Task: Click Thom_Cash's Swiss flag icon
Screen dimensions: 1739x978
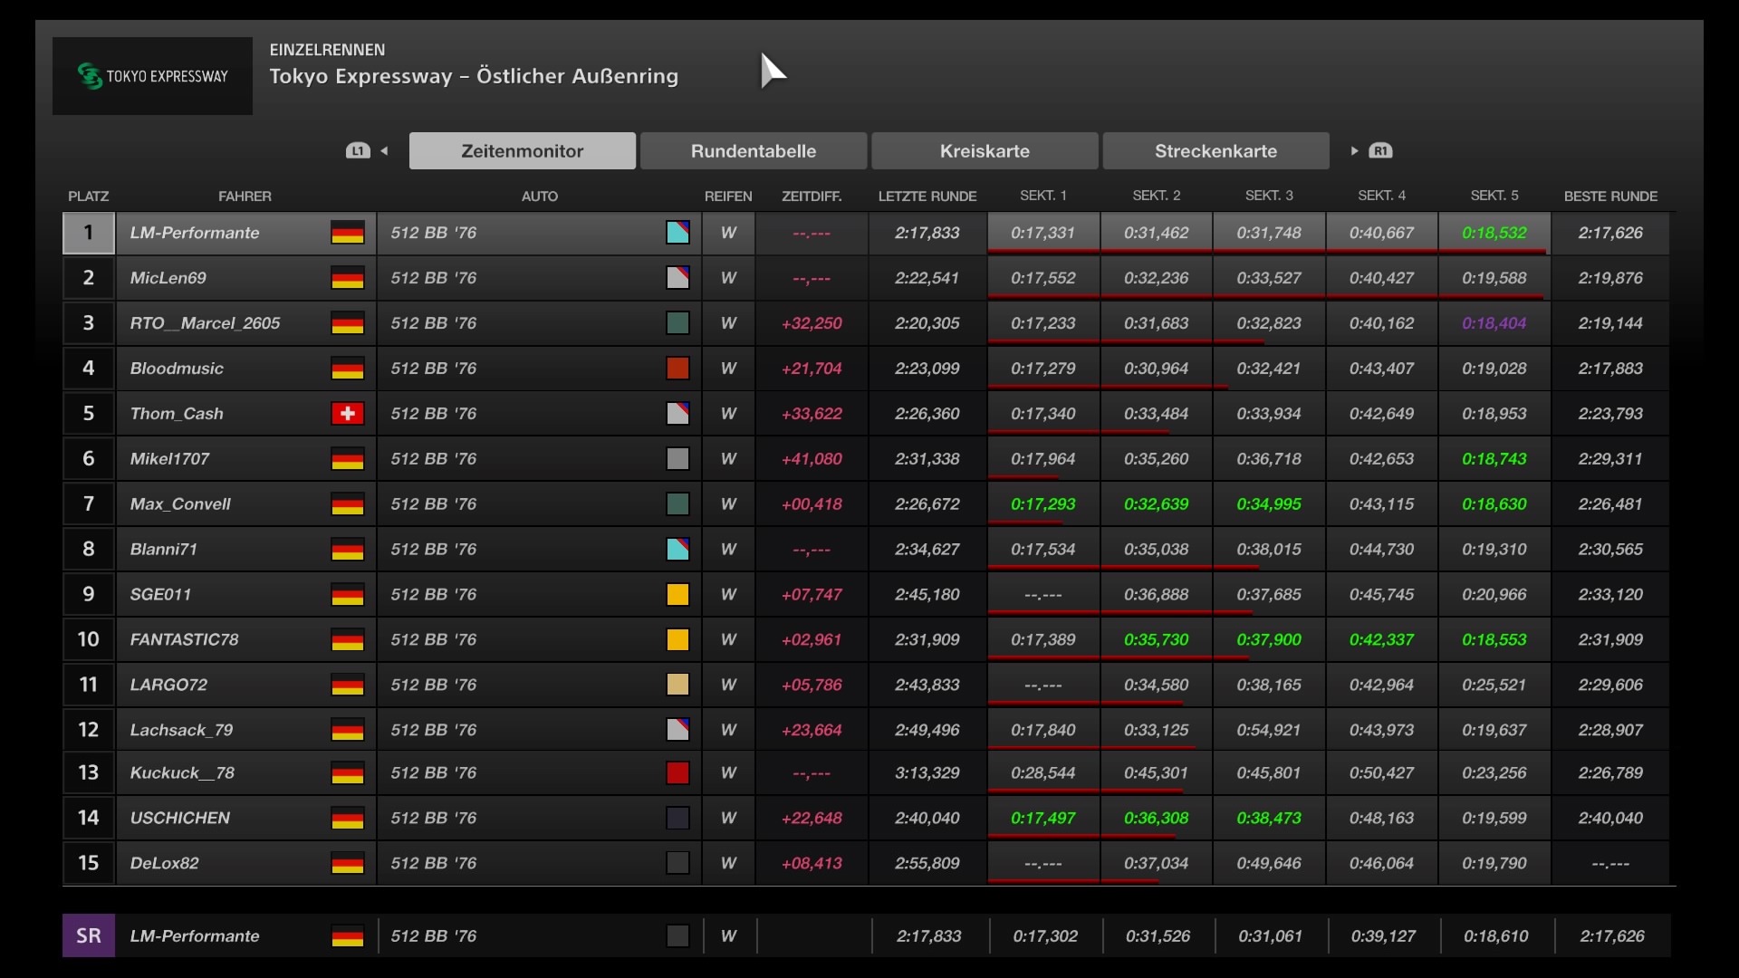Action: tap(347, 414)
